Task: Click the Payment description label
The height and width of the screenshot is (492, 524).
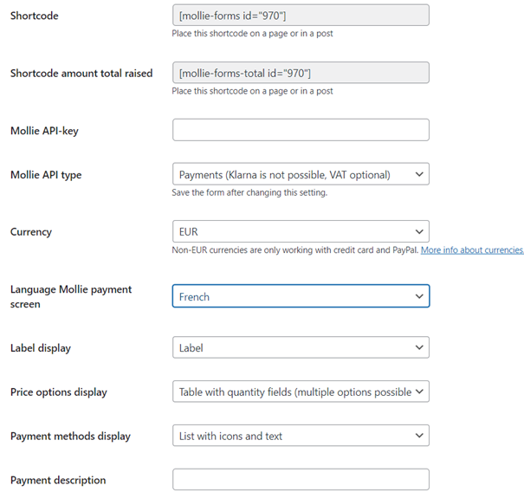Action: coord(58,481)
